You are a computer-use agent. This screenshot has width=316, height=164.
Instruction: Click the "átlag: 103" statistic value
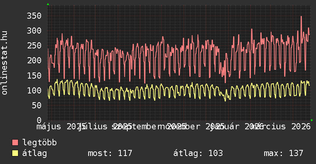198,153
